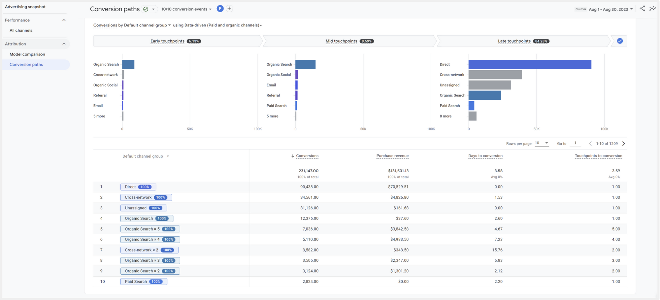Click the green verified check icon
The image size is (660, 300).
tap(146, 9)
